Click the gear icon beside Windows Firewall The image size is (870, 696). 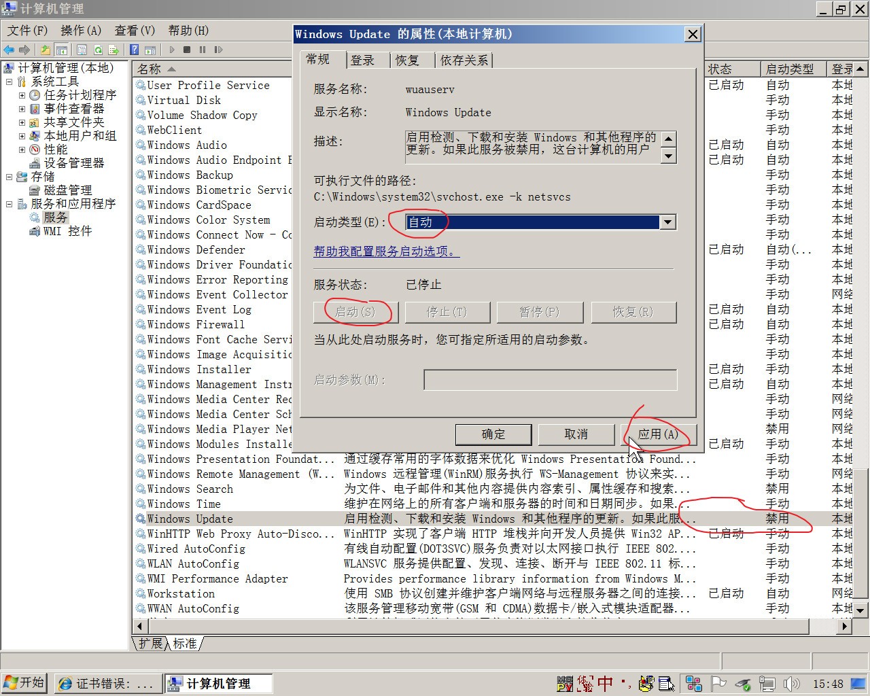click(141, 325)
